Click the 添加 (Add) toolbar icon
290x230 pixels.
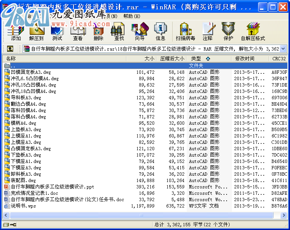click(16, 31)
